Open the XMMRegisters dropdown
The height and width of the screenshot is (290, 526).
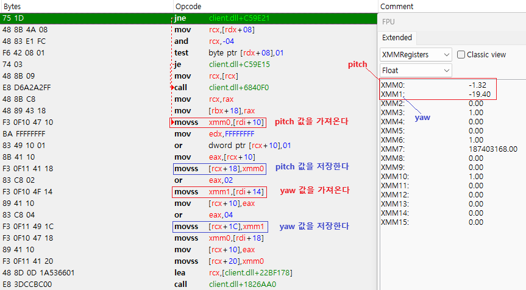point(416,55)
